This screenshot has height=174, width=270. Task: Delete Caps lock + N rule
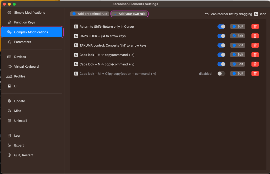coord(255,64)
